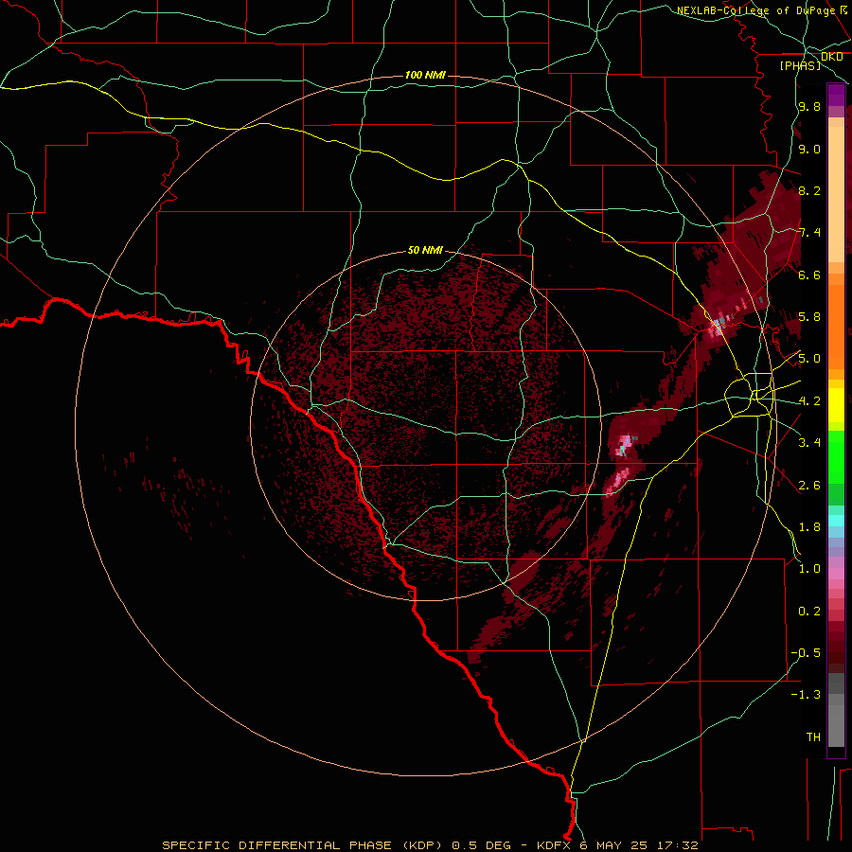Pick the orange band on the color scale
The height and width of the screenshot is (852, 852).
(836, 326)
